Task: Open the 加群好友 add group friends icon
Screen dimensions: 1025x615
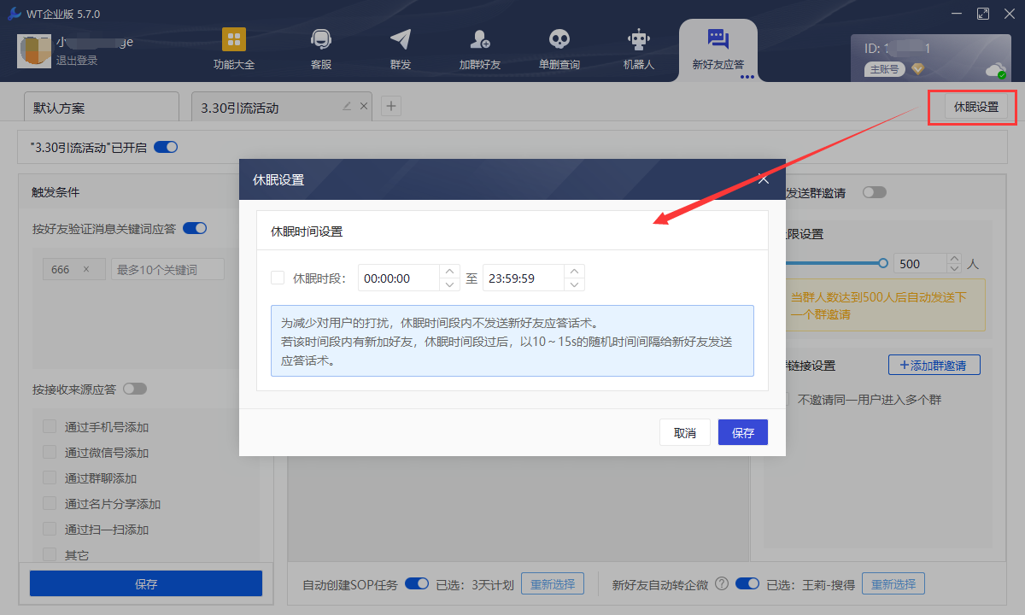Action: point(480,39)
